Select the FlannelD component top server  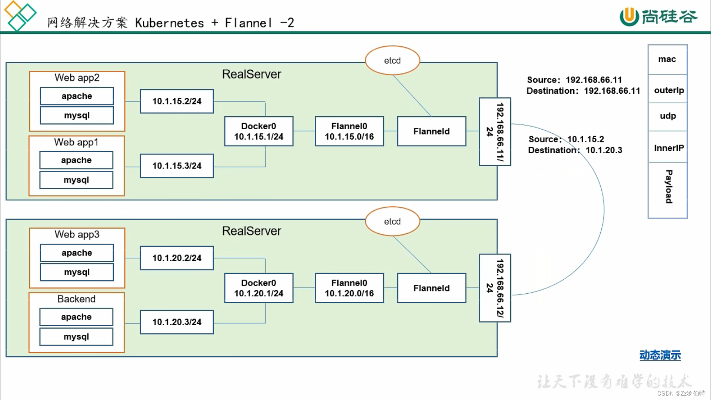(x=432, y=131)
